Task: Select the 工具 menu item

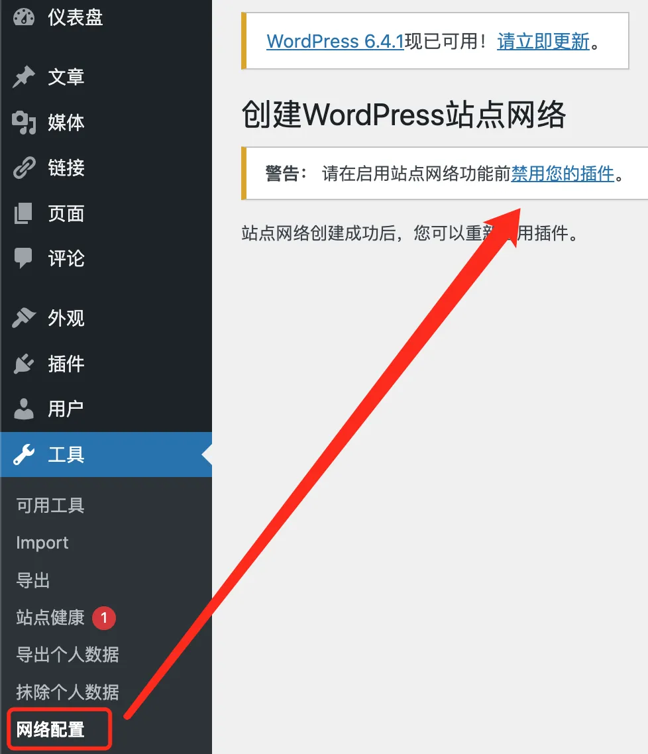Action: (106, 455)
